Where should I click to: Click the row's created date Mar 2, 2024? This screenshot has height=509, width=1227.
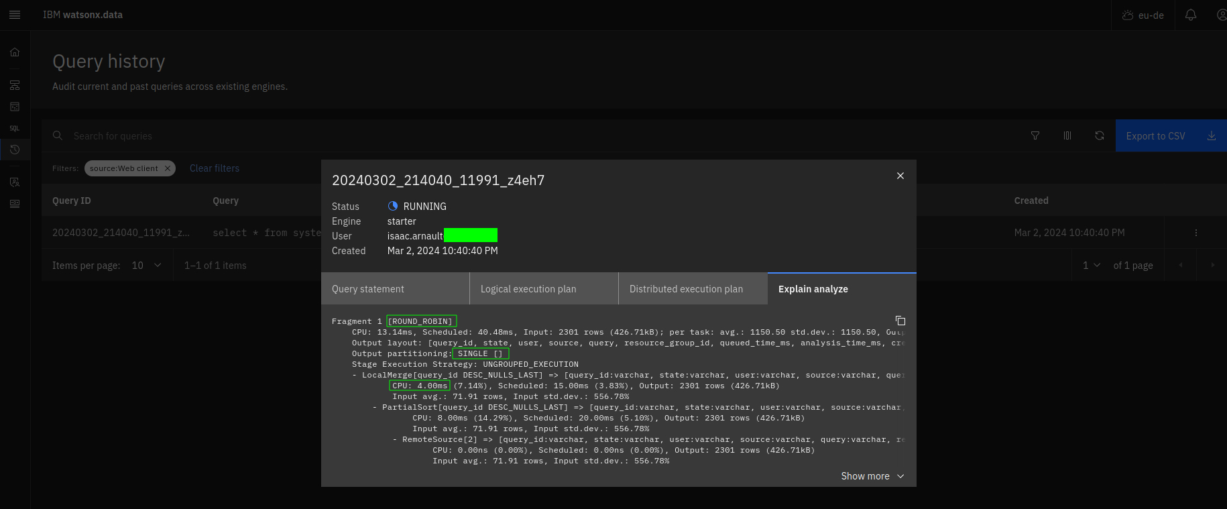[x=1069, y=233]
